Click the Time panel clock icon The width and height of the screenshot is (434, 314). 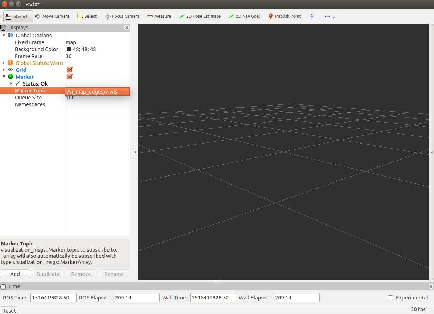coord(3,286)
